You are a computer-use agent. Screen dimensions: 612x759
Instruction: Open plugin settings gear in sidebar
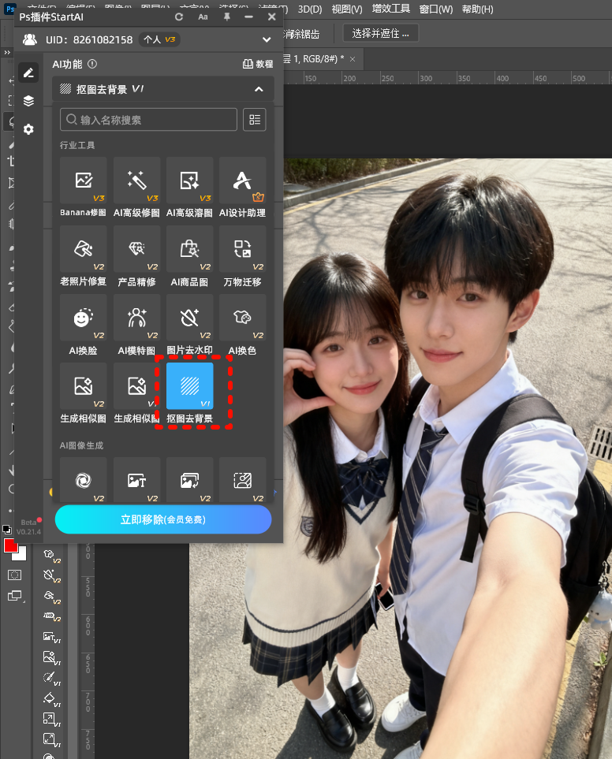tap(28, 128)
